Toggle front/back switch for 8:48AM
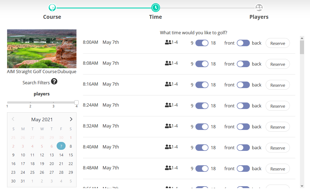Screen dimensions: 310x196 (243, 169)
